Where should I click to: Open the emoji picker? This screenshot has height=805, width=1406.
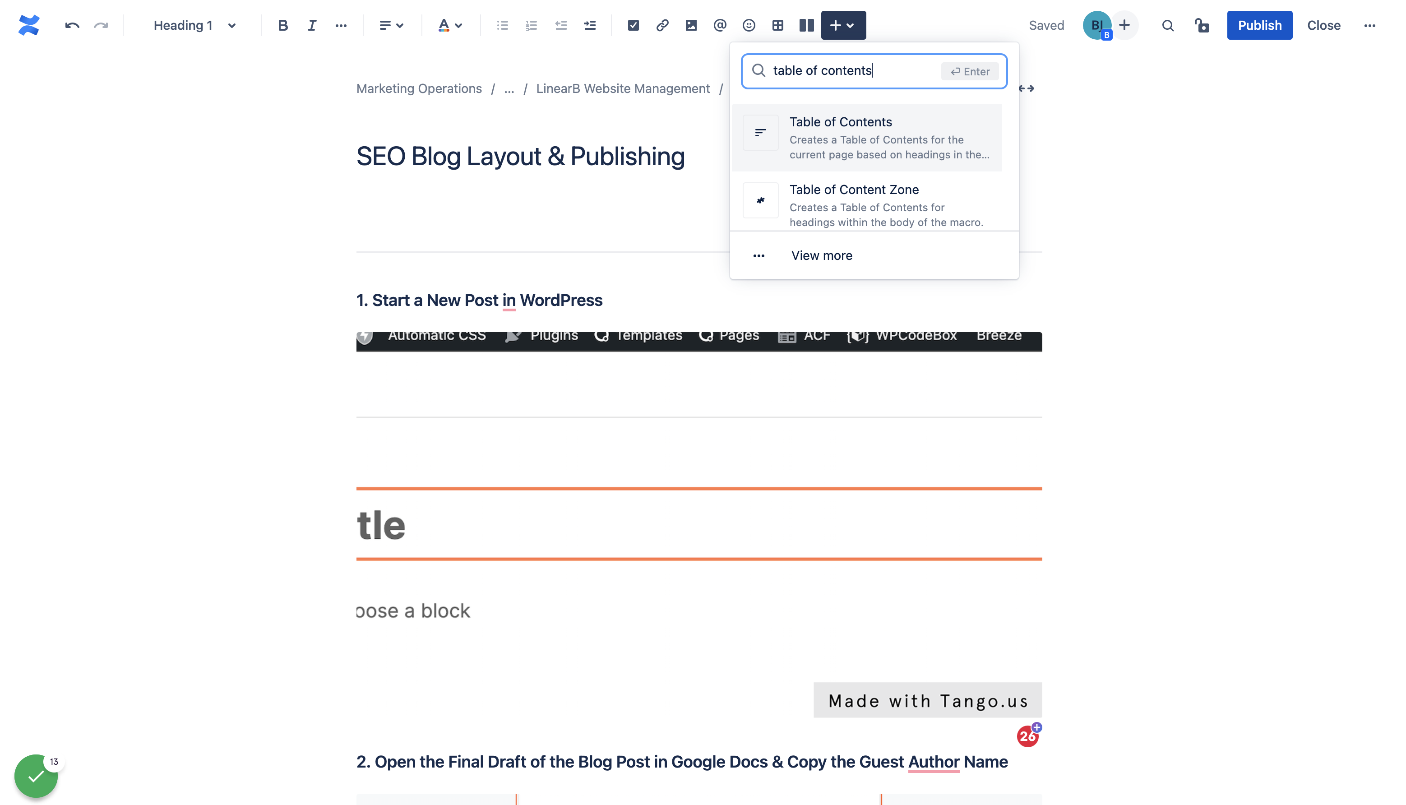(x=749, y=25)
